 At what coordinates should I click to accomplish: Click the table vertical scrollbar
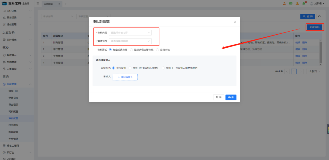(x=320, y=52)
